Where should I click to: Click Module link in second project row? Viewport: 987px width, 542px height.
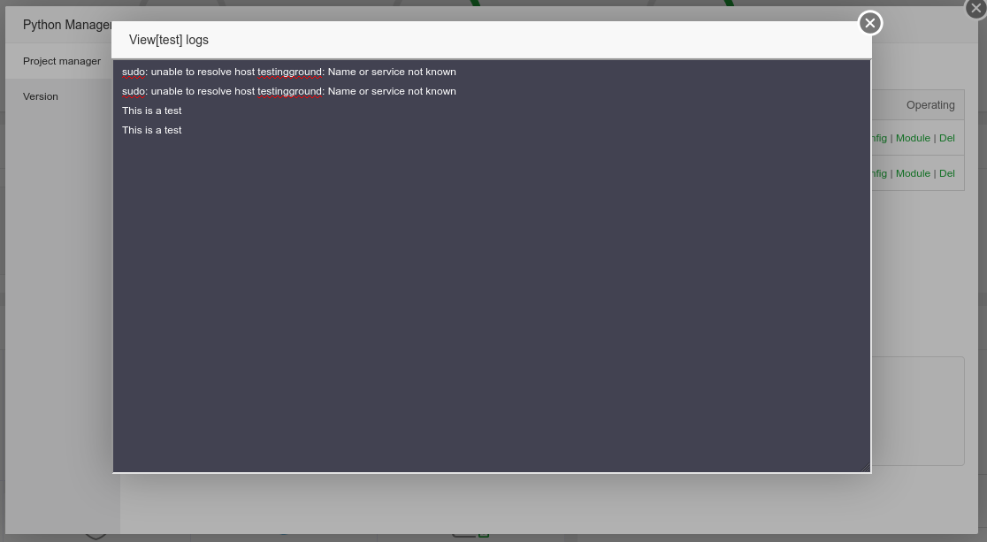click(x=913, y=173)
